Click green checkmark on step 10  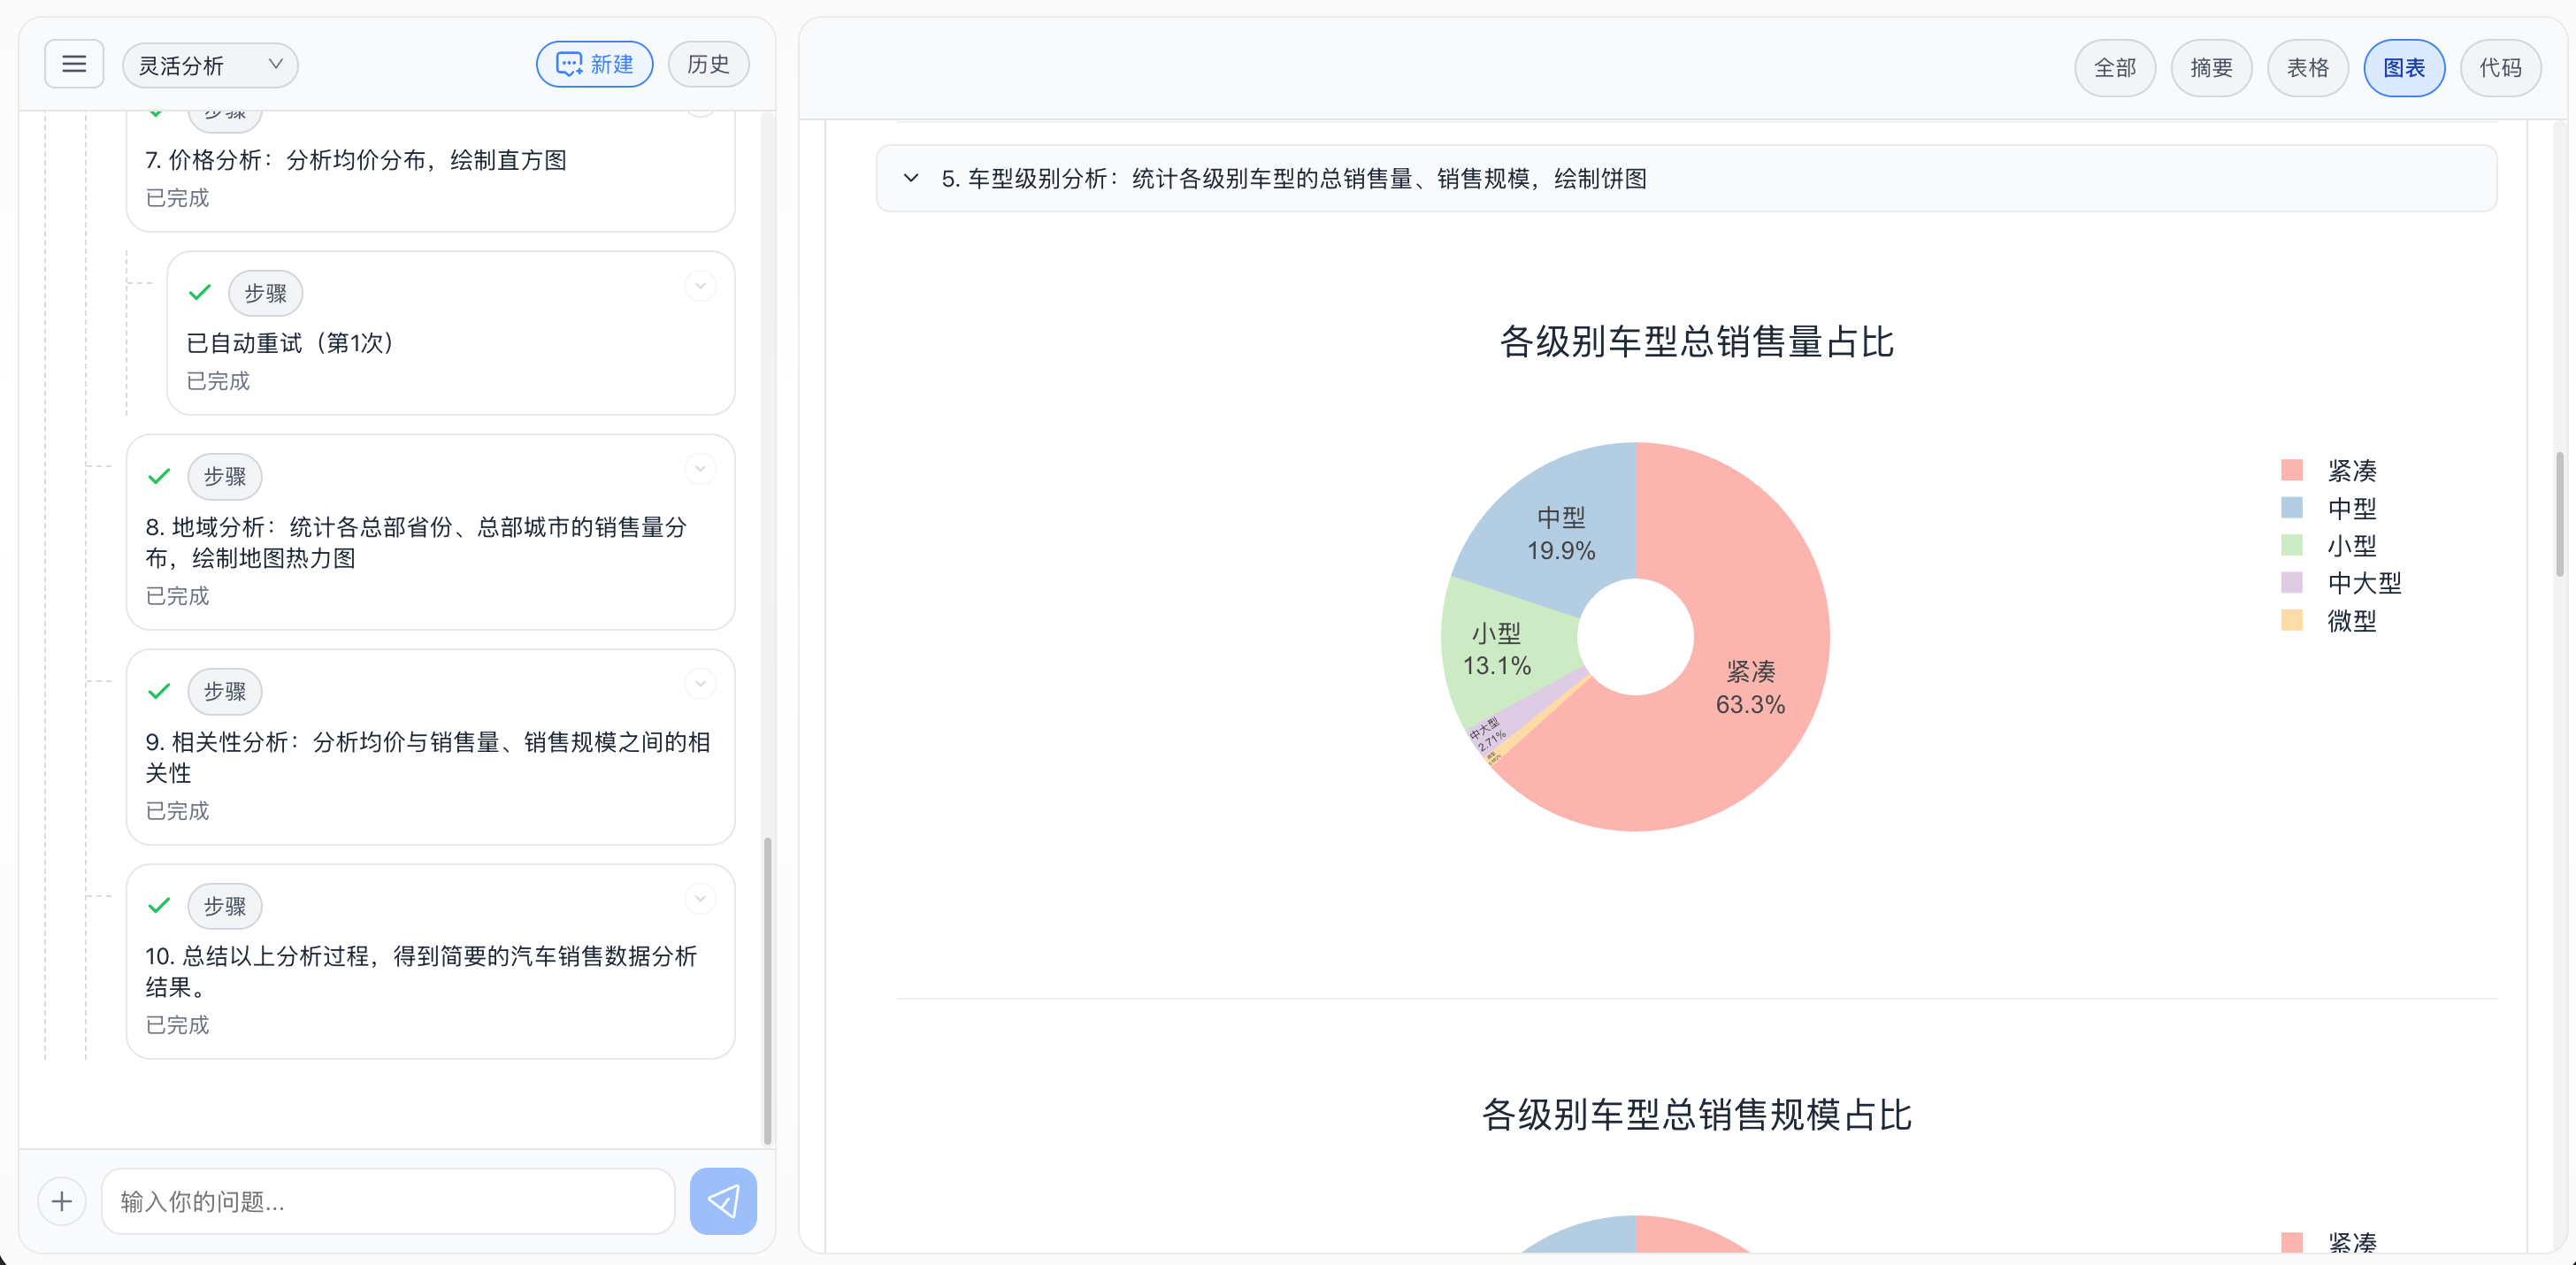159,906
